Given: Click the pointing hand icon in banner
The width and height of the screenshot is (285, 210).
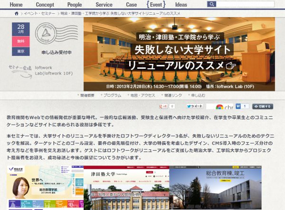Looking at the screenshot, I should [231, 65].
